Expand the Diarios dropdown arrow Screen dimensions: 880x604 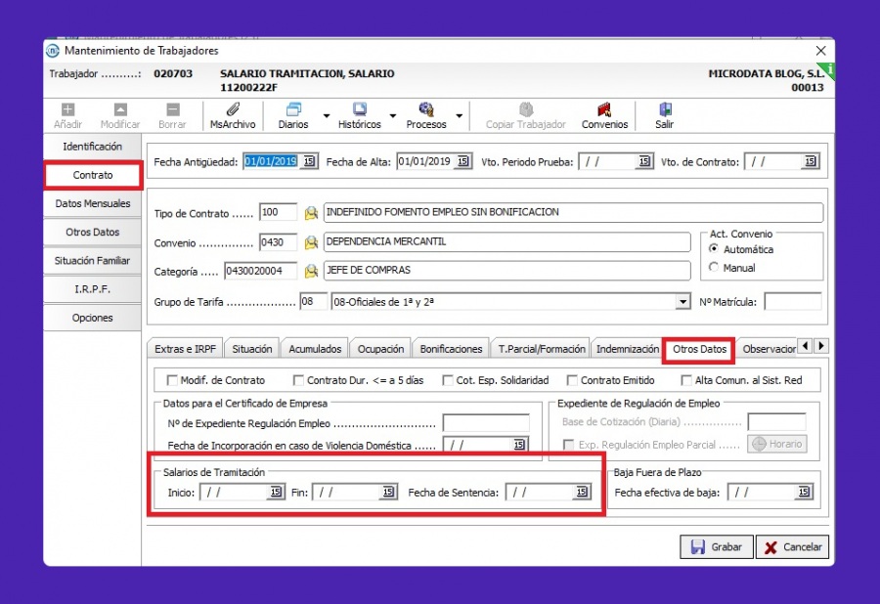click(327, 116)
